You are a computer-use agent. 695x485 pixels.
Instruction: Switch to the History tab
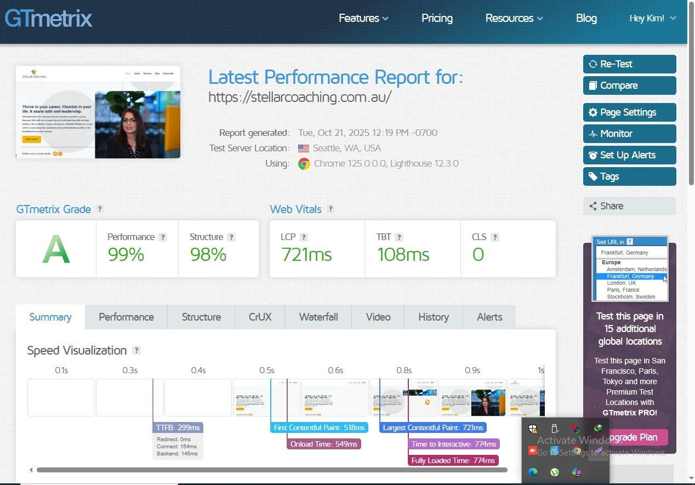click(x=434, y=317)
